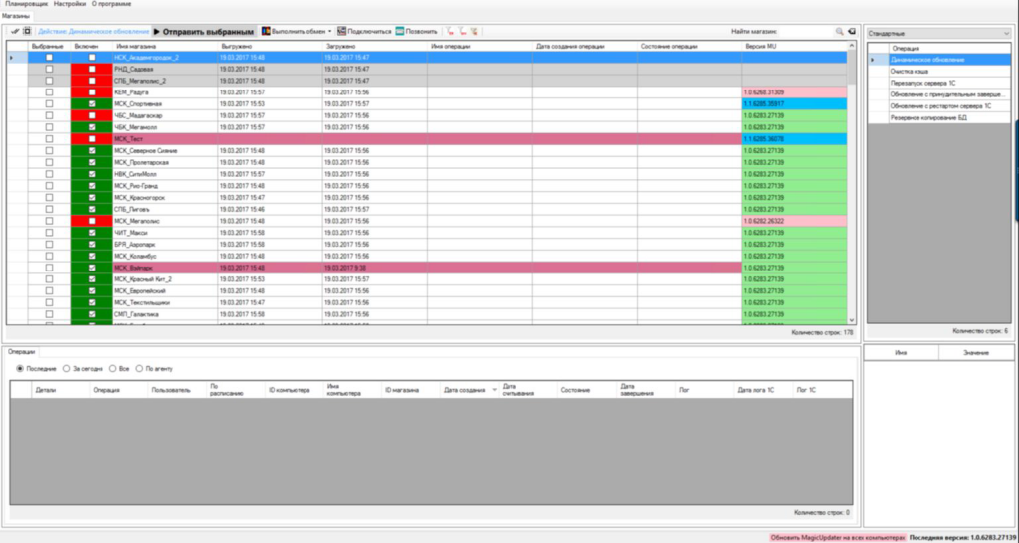Select the Все radio button
The image size is (1019, 543).
coord(113,368)
